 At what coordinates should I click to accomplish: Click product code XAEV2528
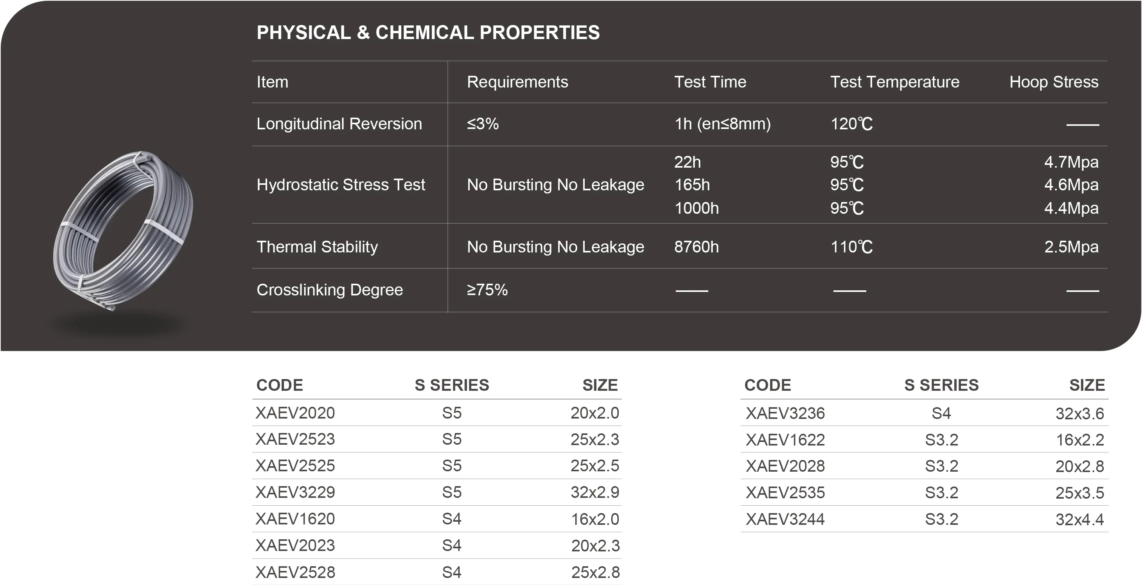tap(295, 572)
